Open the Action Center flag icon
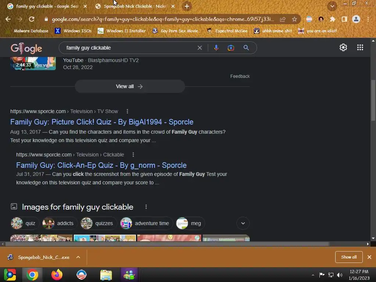Image resolution: width=376 pixels, height=282 pixels. coord(322,275)
